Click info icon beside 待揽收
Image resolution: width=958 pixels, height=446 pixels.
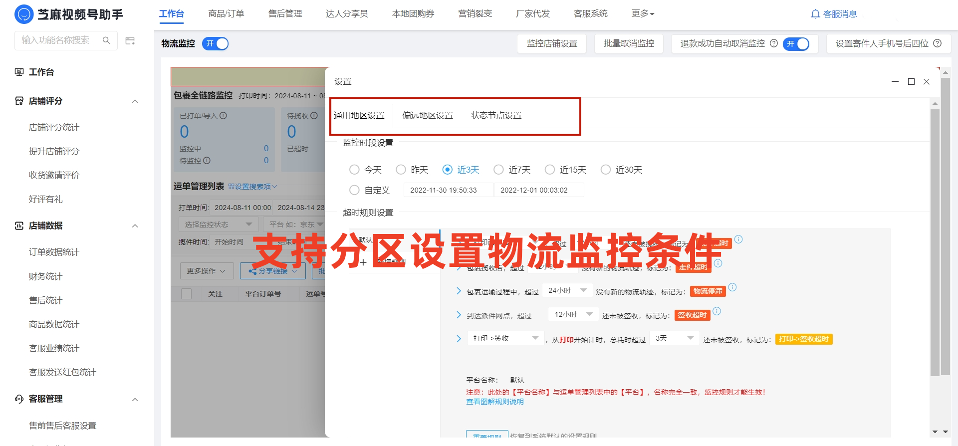pyautogui.click(x=314, y=115)
